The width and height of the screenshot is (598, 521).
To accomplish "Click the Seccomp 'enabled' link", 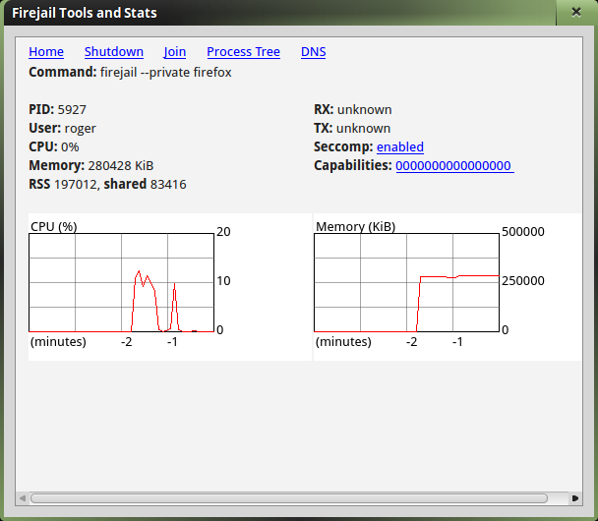I will [399, 147].
